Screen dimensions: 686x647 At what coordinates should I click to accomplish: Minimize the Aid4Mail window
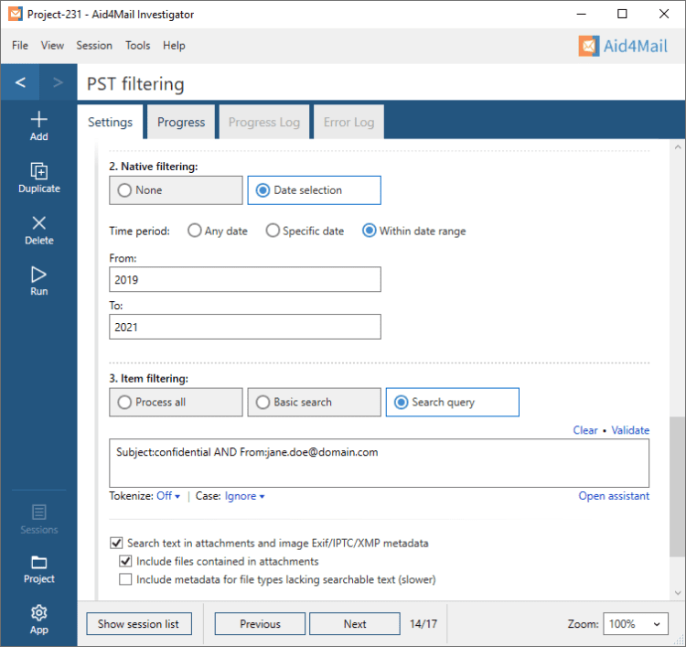point(581,14)
